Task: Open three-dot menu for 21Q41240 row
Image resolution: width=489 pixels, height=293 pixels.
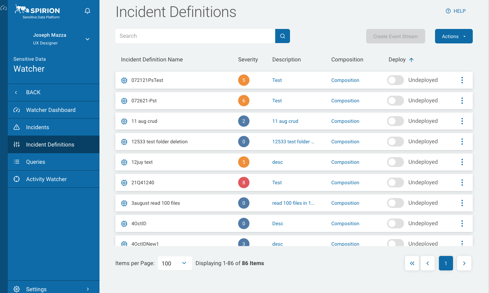Action: pos(462,183)
